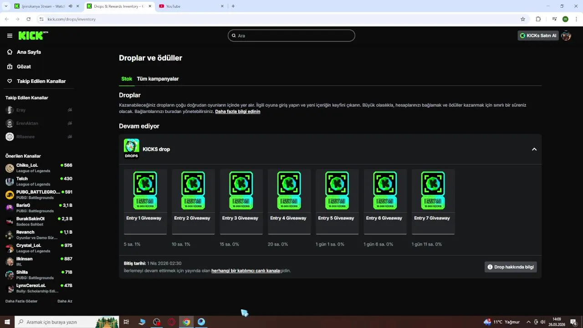The height and width of the screenshot is (328, 583).
Task: Open the weather widget showing 11°C Yağmur
Action: pyautogui.click(x=501, y=322)
